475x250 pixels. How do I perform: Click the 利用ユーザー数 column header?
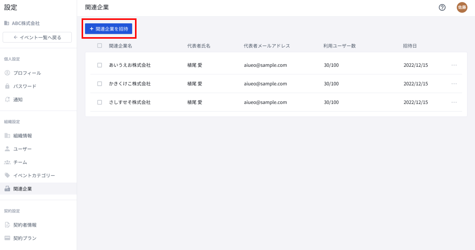339,46
